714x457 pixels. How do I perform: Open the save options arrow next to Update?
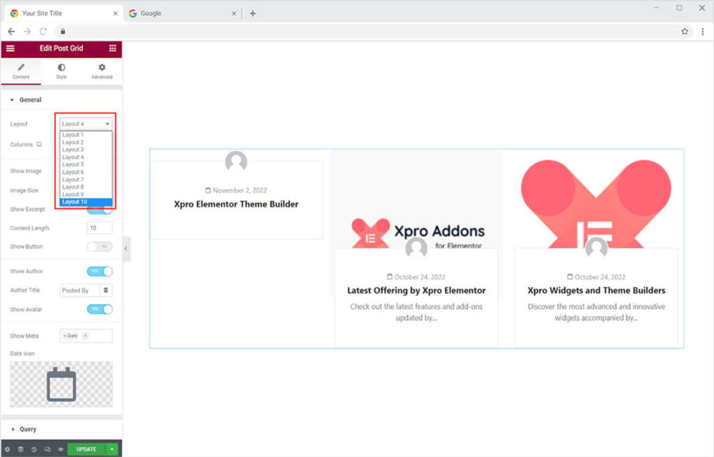[x=112, y=449]
